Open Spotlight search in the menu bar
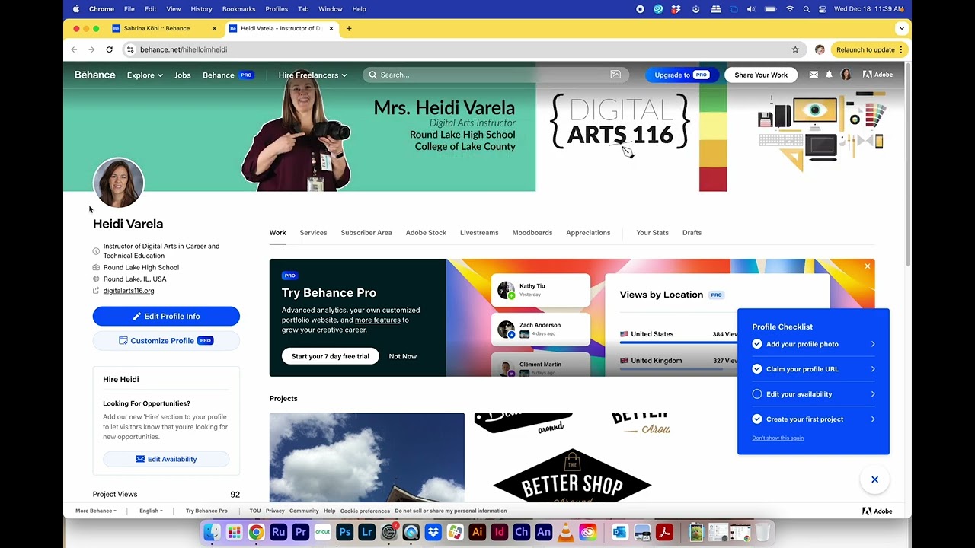Image resolution: width=975 pixels, height=548 pixels. click(x=806, y=9)
